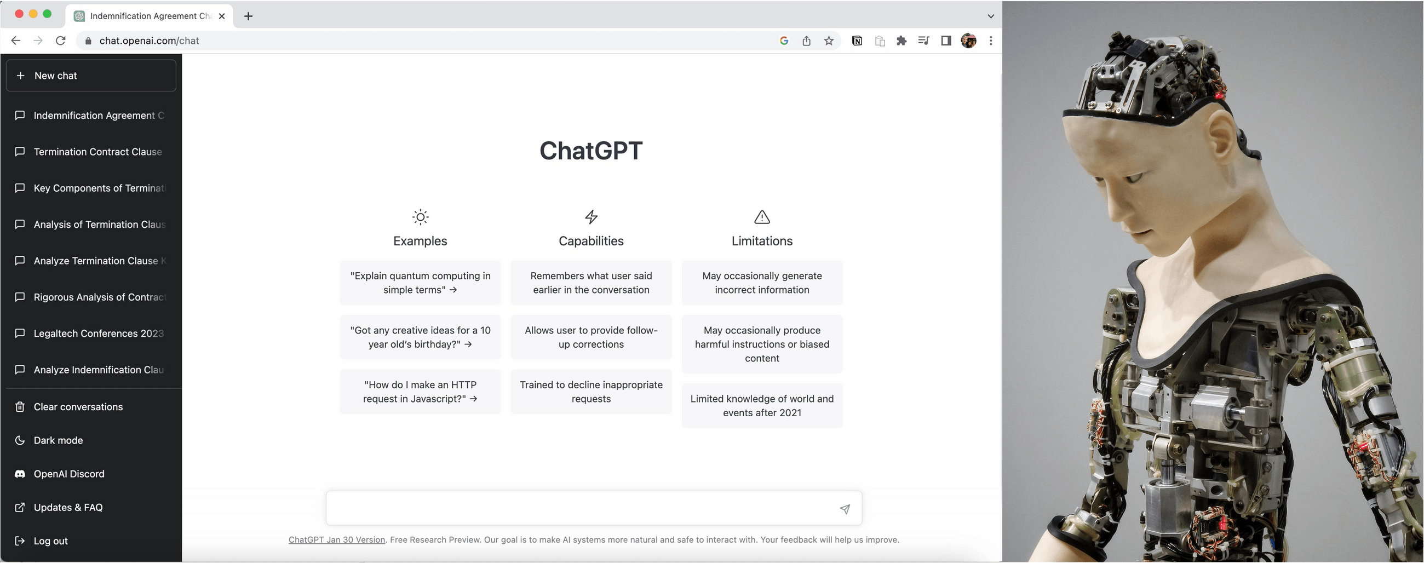Open the Chrome three-dot menu
This screenshot has height=563, width=1424.
(x=991, y=41)
